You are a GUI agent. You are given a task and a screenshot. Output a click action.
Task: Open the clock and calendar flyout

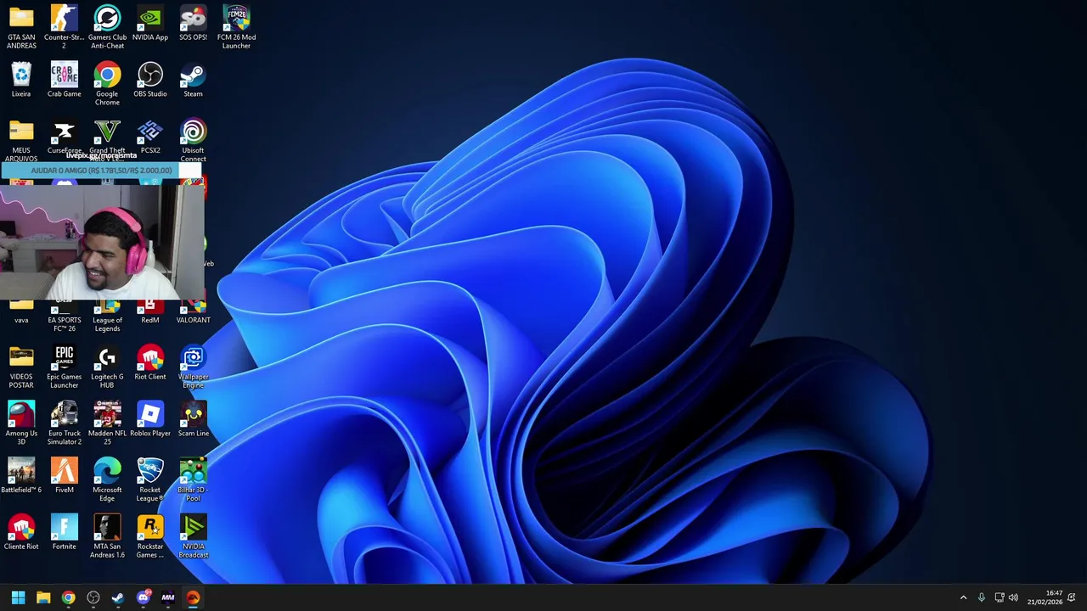click(1045, 597)
